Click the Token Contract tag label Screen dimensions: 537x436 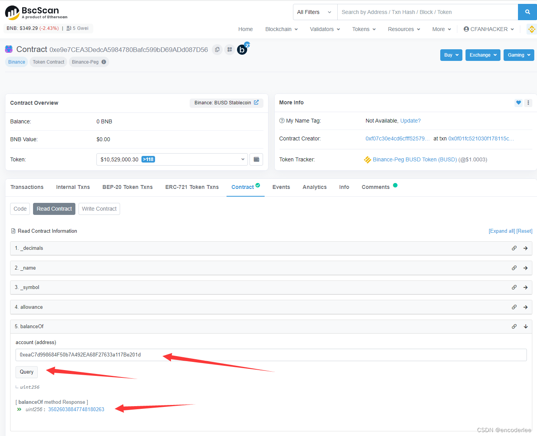[x=49, y=62]
